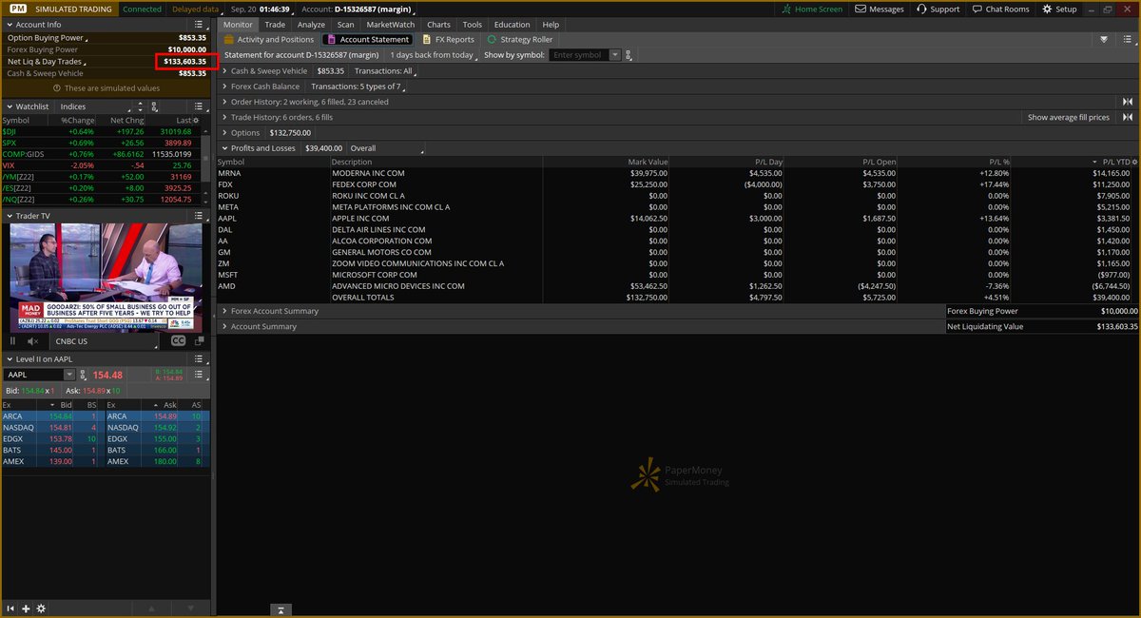Open the Account Info panel menu icon
The width and height of the screenshot is (1141, 618).
pyautogui.click(x=198, y=25)
